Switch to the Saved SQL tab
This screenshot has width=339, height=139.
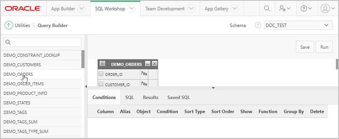point(178,97)
